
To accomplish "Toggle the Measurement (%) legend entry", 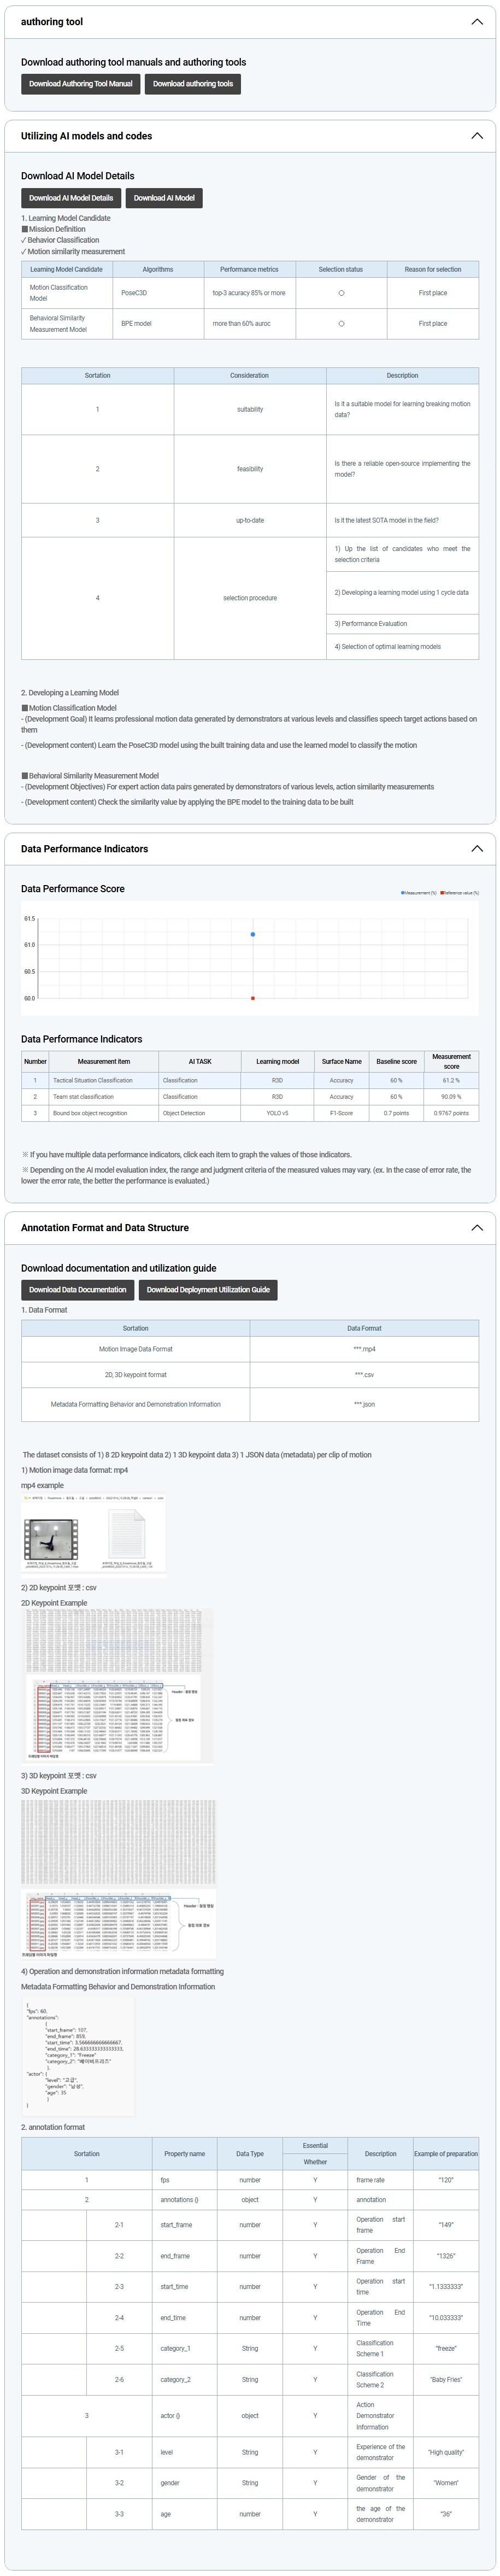I will 418,893.
